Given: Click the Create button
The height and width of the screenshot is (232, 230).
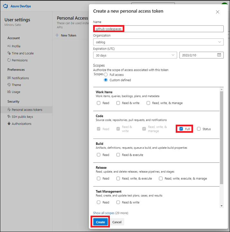Looking at the screenshot, I should click(101, 222).
